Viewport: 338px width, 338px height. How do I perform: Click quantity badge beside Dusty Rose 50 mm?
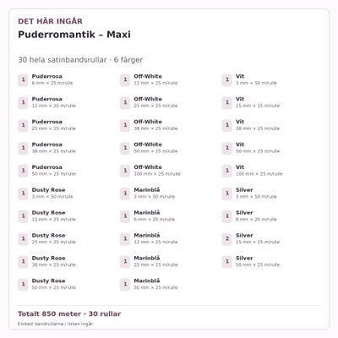[x=23, y=284]
